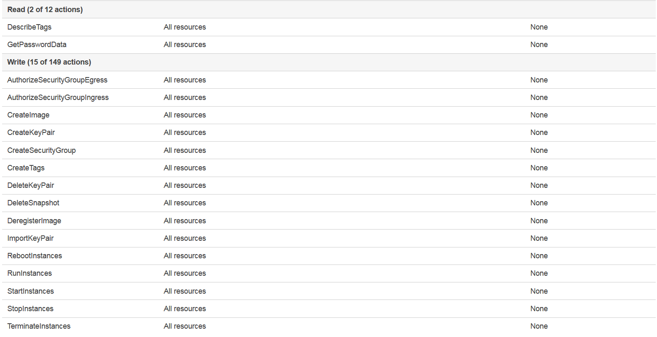Open the GetPasswordData action row
Image resolution: width=657 pixels, height=337 pixels.
pyautogui.click(x=37, y=45)
